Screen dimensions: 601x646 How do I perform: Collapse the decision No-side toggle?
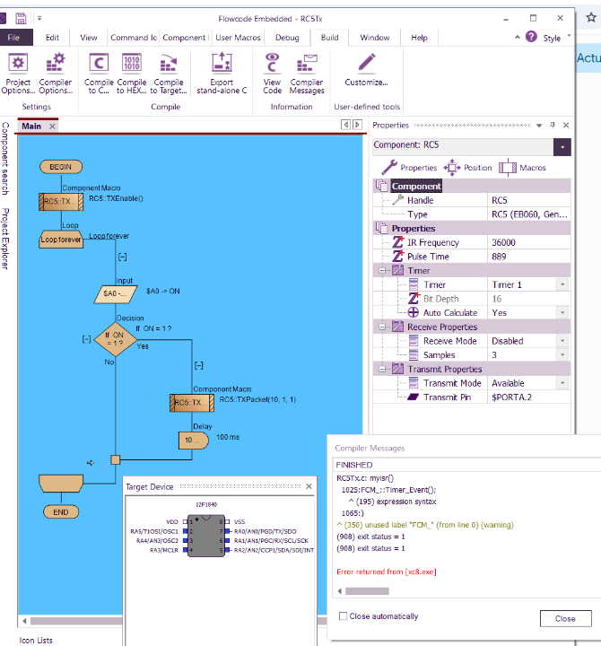(x=86, y=339)
